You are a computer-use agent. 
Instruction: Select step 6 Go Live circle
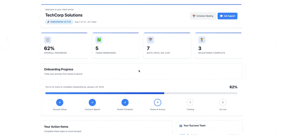point(223,102)
